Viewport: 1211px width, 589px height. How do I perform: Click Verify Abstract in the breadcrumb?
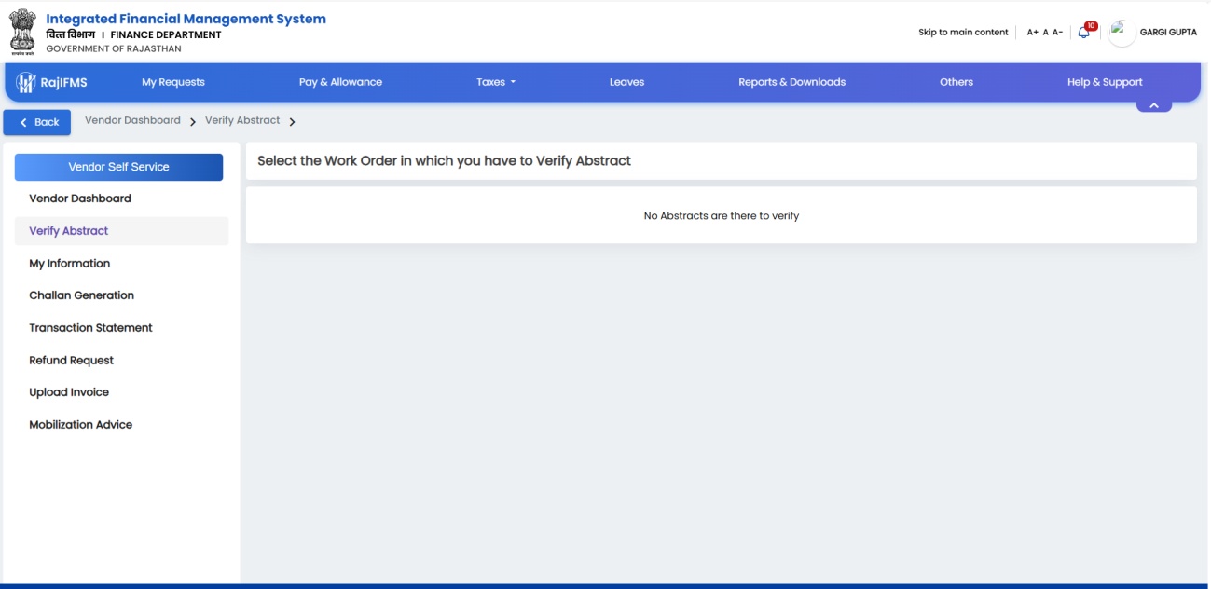(242, 120)
